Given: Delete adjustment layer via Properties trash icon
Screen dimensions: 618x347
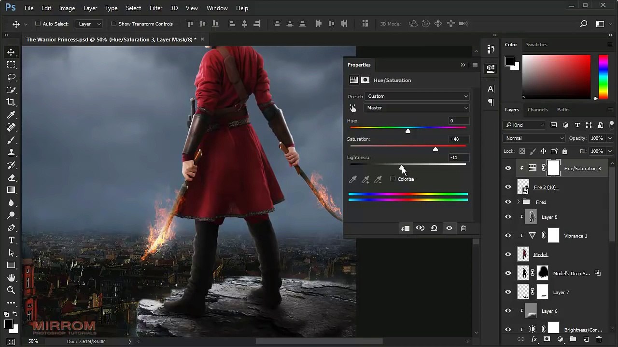Looking at the screenshot, I should [x=463, y=228].
